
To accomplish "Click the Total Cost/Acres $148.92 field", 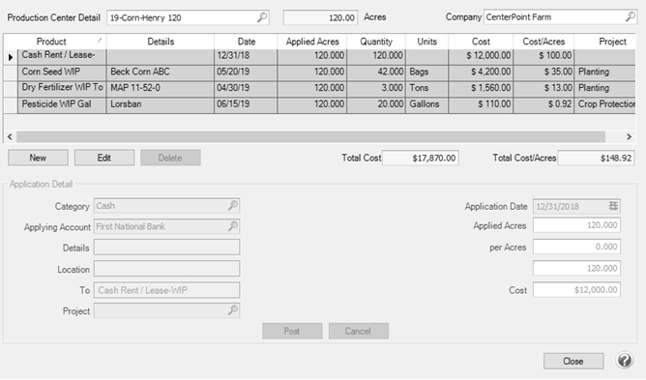I will (x=596, y=158).
